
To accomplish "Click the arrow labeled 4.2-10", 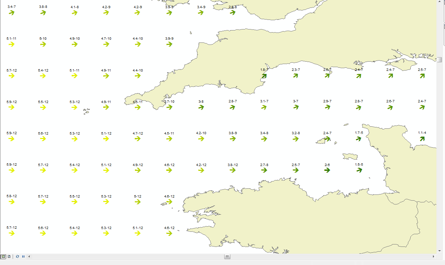I will pyautogui.click(x=201, y=139).
